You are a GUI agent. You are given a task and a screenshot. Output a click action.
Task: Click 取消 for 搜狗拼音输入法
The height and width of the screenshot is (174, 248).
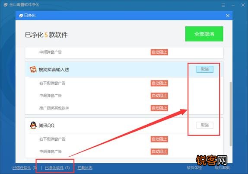205,69
